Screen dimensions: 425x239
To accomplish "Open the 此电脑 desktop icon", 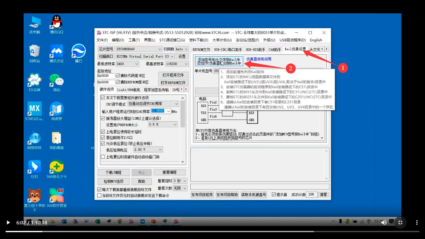I will [35, 24].
